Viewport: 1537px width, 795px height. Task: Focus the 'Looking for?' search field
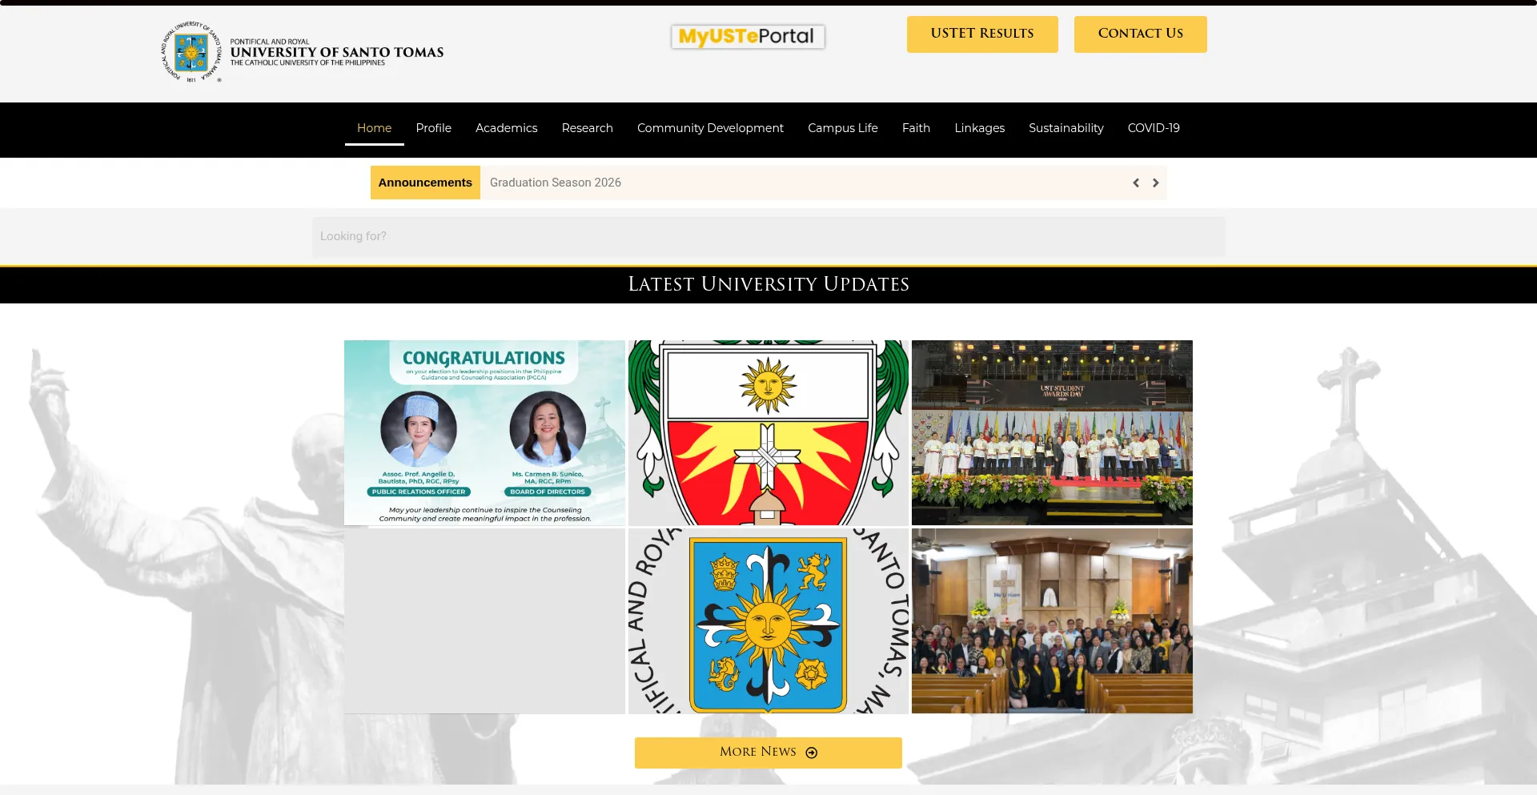(768, 236)
